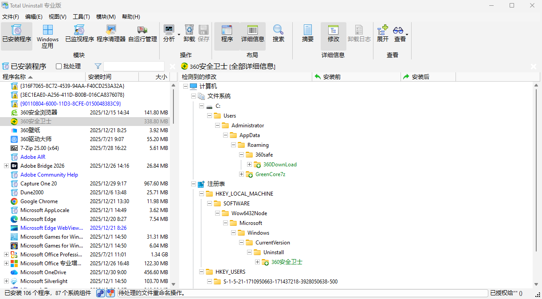Select Google Chrome in program list
The image size is (542, 299).
click(x=39, y=201)
